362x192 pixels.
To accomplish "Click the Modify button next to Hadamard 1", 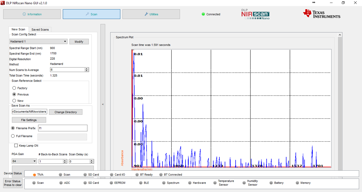I will pos(79,41).
